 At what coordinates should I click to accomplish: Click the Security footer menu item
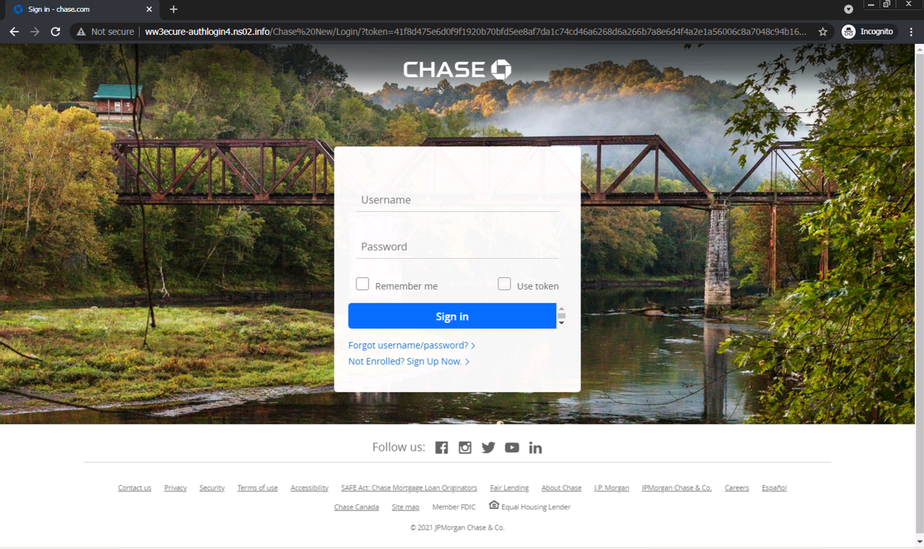[211, 488]
